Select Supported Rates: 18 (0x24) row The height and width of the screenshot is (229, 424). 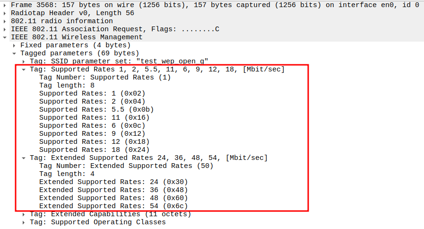point(94,150)
